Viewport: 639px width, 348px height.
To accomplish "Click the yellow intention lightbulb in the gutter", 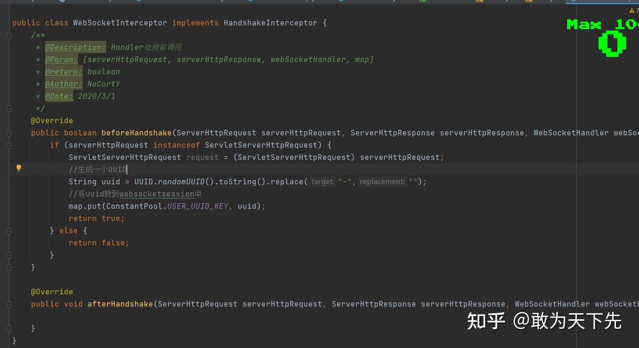I will click(x=19, y=168).
